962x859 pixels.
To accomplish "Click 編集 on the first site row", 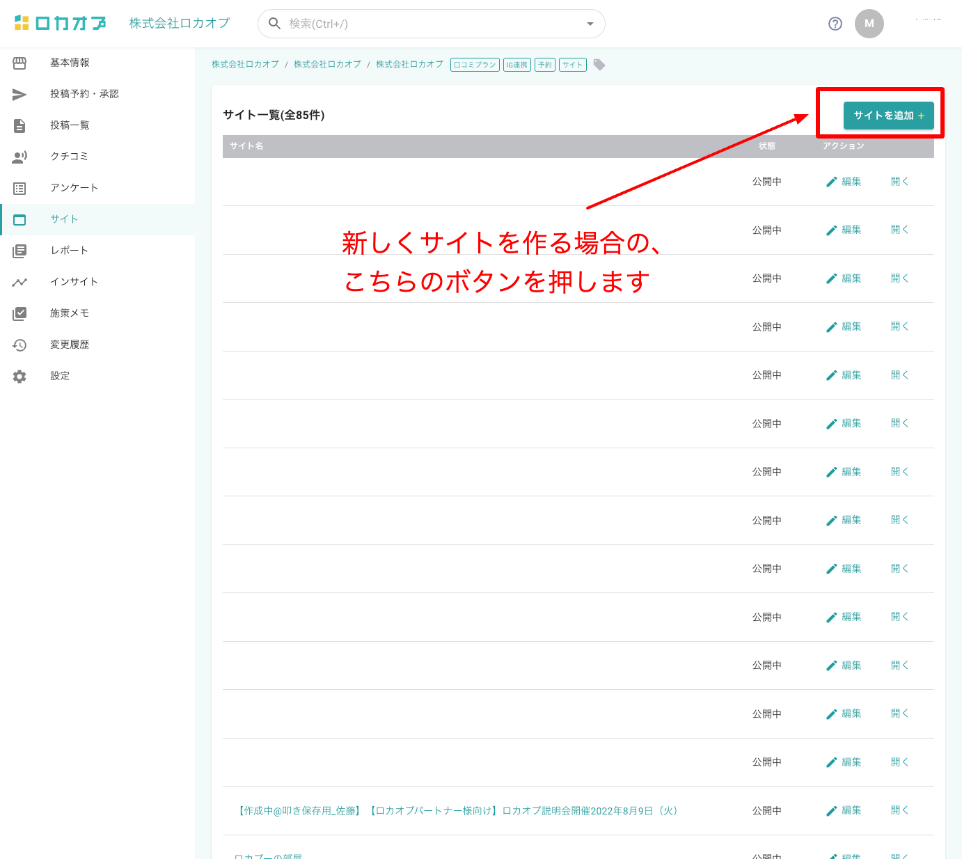I will [x=844, y=182].
